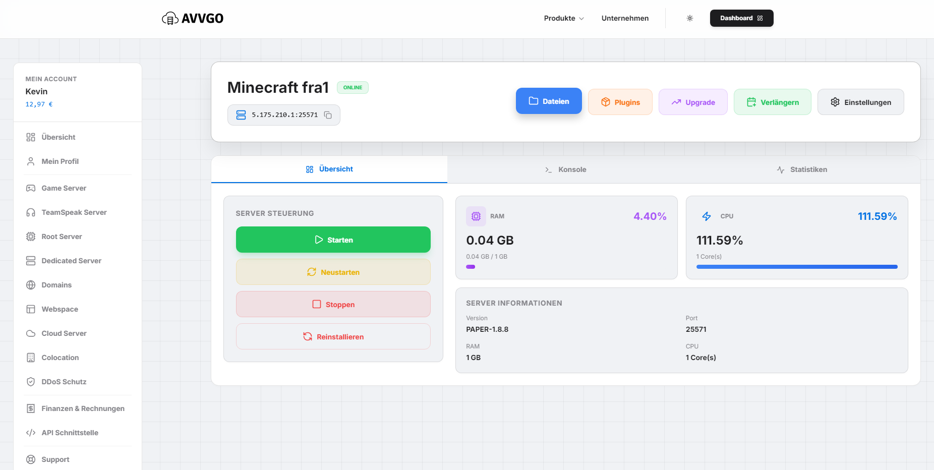934x470 pixels.
Task: Open TeamSpeak Server in sidebar
Action: [x=74, y=212]
